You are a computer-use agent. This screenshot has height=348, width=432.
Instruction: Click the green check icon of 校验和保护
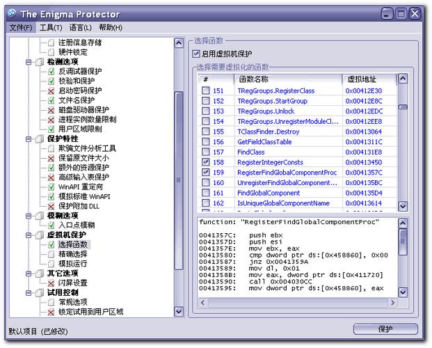coord(51,81)
